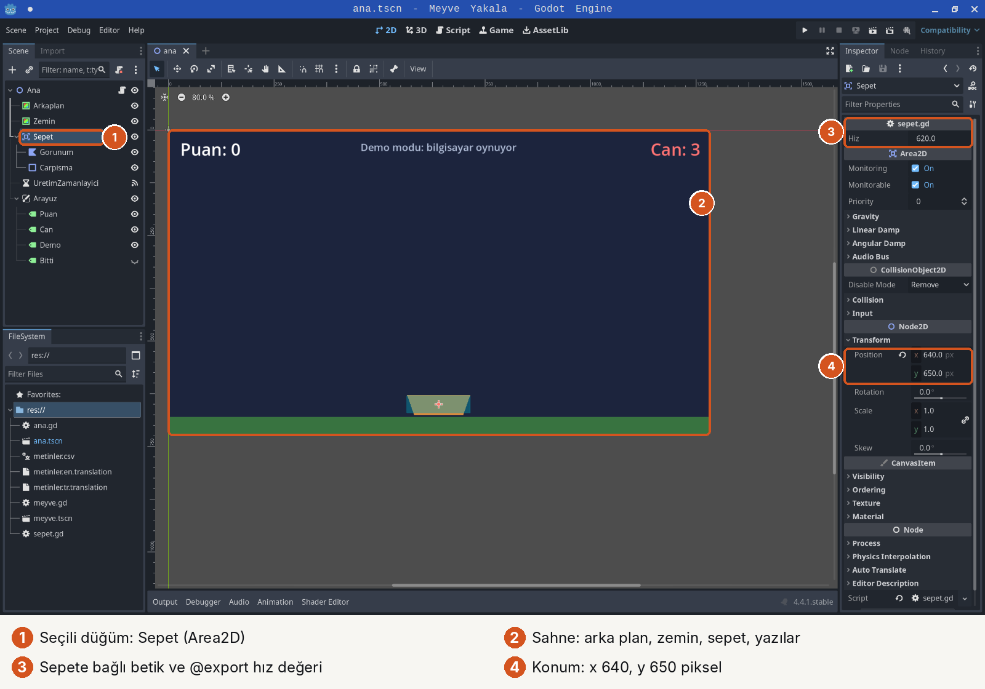The width and height of the screenshot is (985, 689).
Task: Toggle visibility of Arayuz node
Action: coord(134,199)
